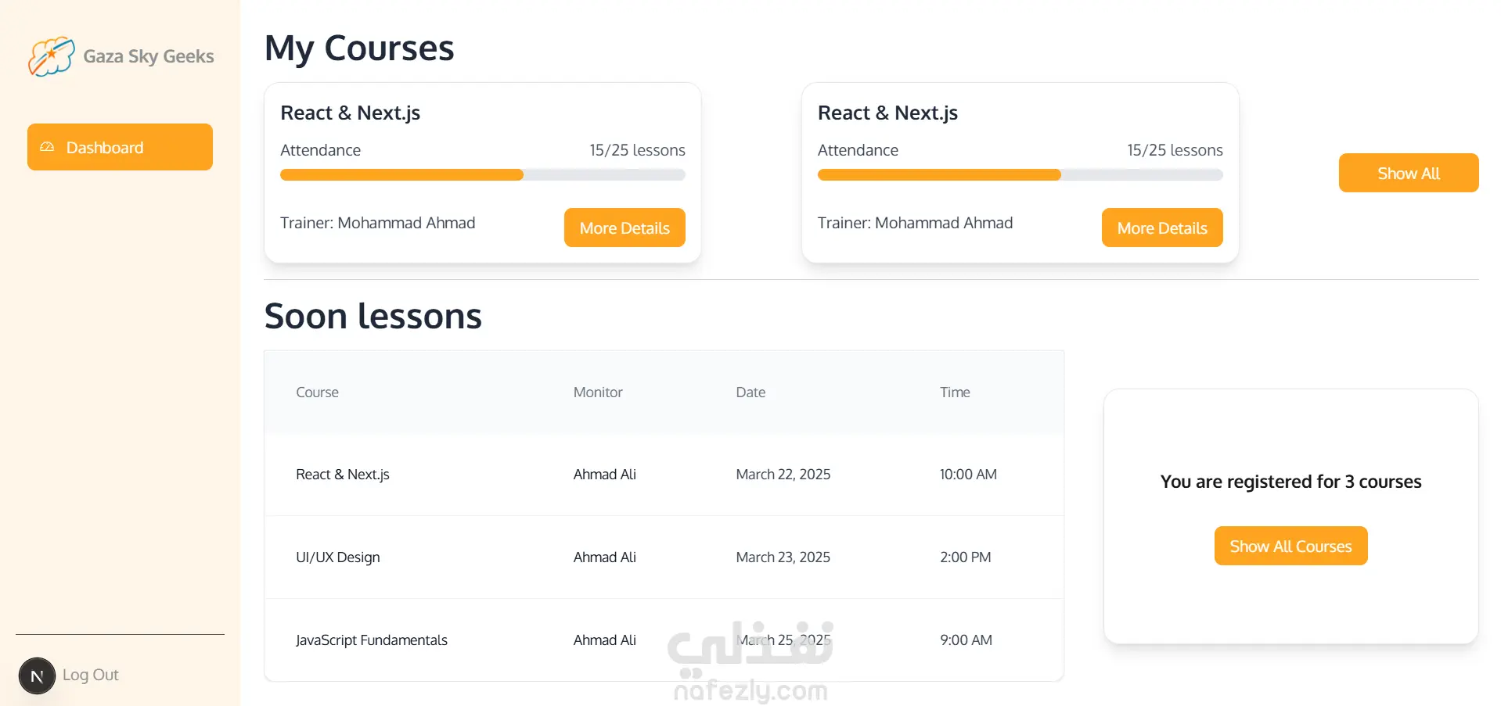Click the second card's attendance progress bar
The image size is (1501, 706).
[x=1020, y=175]
